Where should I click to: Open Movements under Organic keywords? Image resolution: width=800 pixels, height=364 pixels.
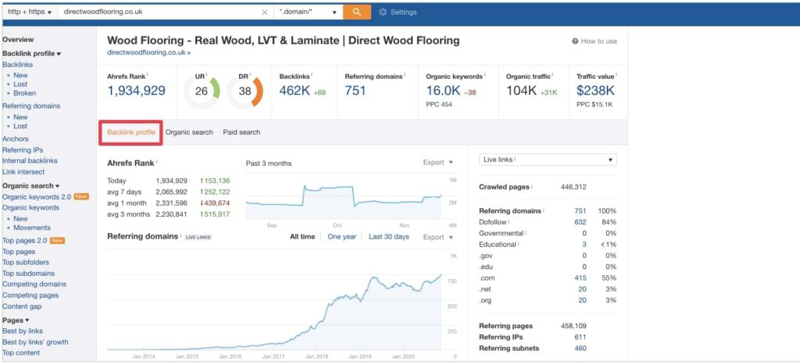31,228
